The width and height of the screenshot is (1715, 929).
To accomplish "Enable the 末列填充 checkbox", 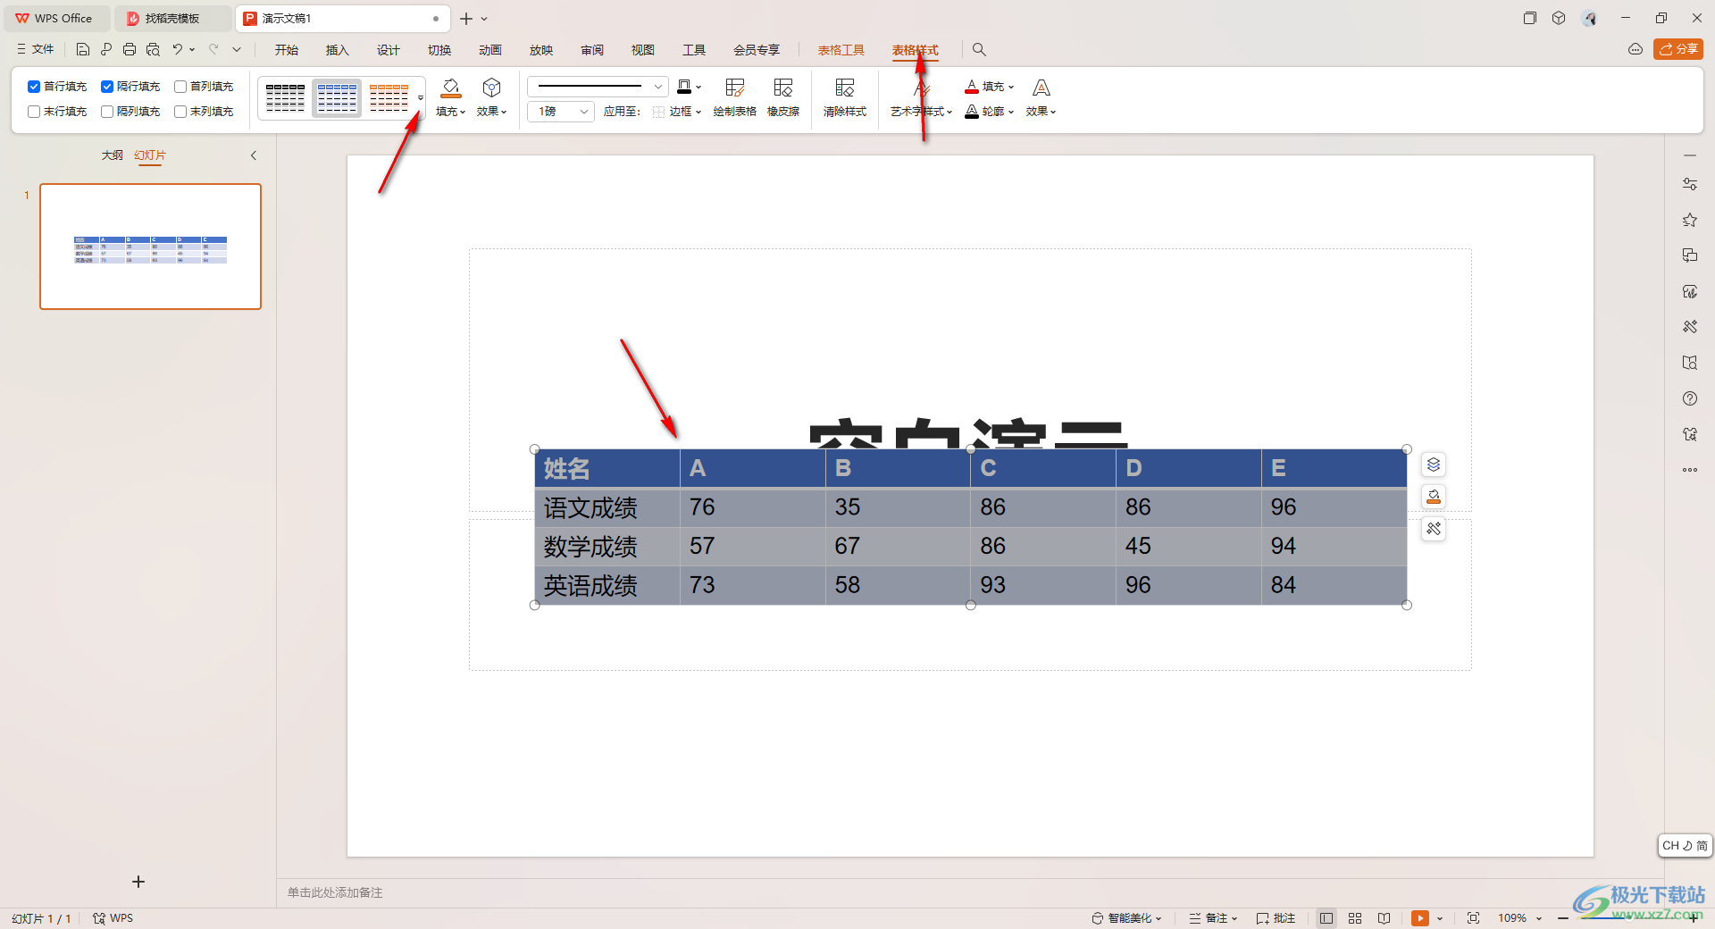I will click(180, 112).
